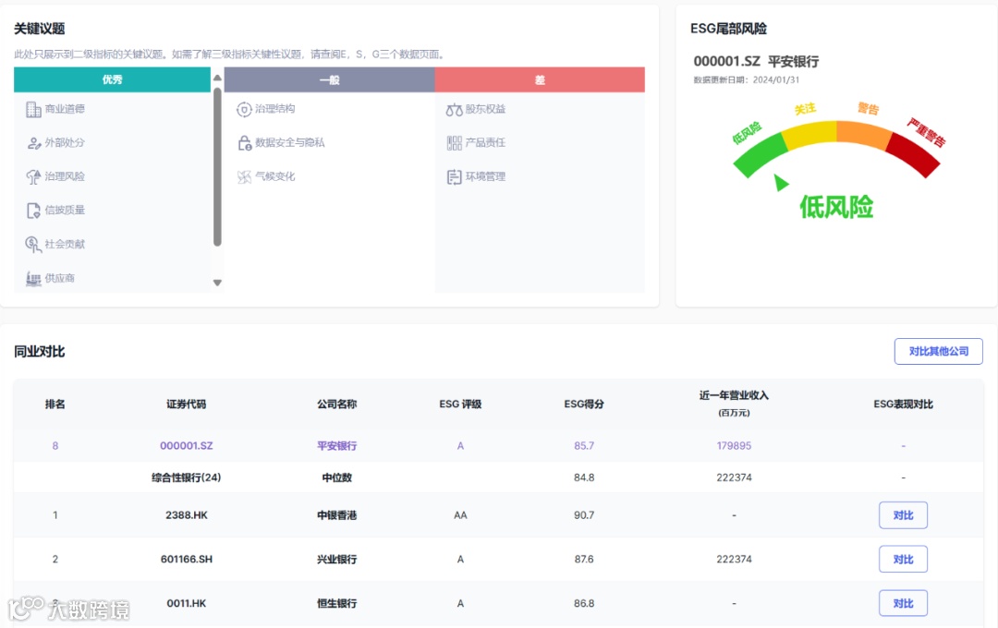
Task: Click the 85.7 ESG score cell
Action: click(x=584, y=445)
